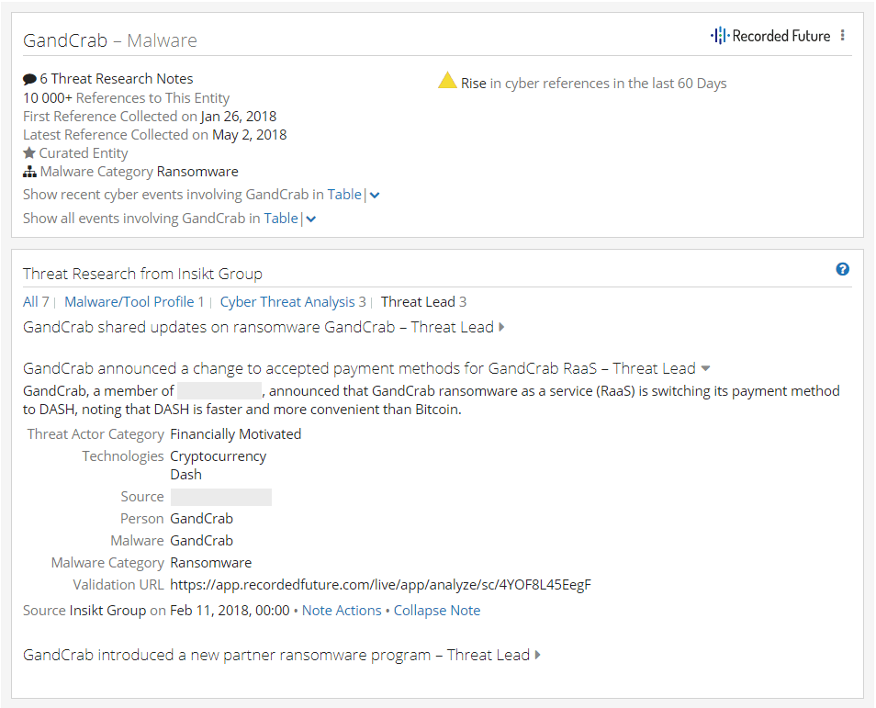This screenshot has width=876, height=708.
Task: Open the recordedfuture.com Validation URL
Action: (380, 585)
